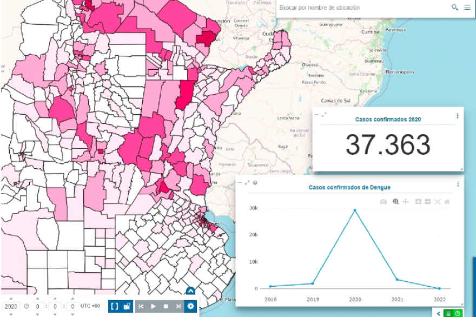This screenshot has width=476, height=317.
Task: Expand the Dengue chart widget to fullscreen
Action: 247,183
